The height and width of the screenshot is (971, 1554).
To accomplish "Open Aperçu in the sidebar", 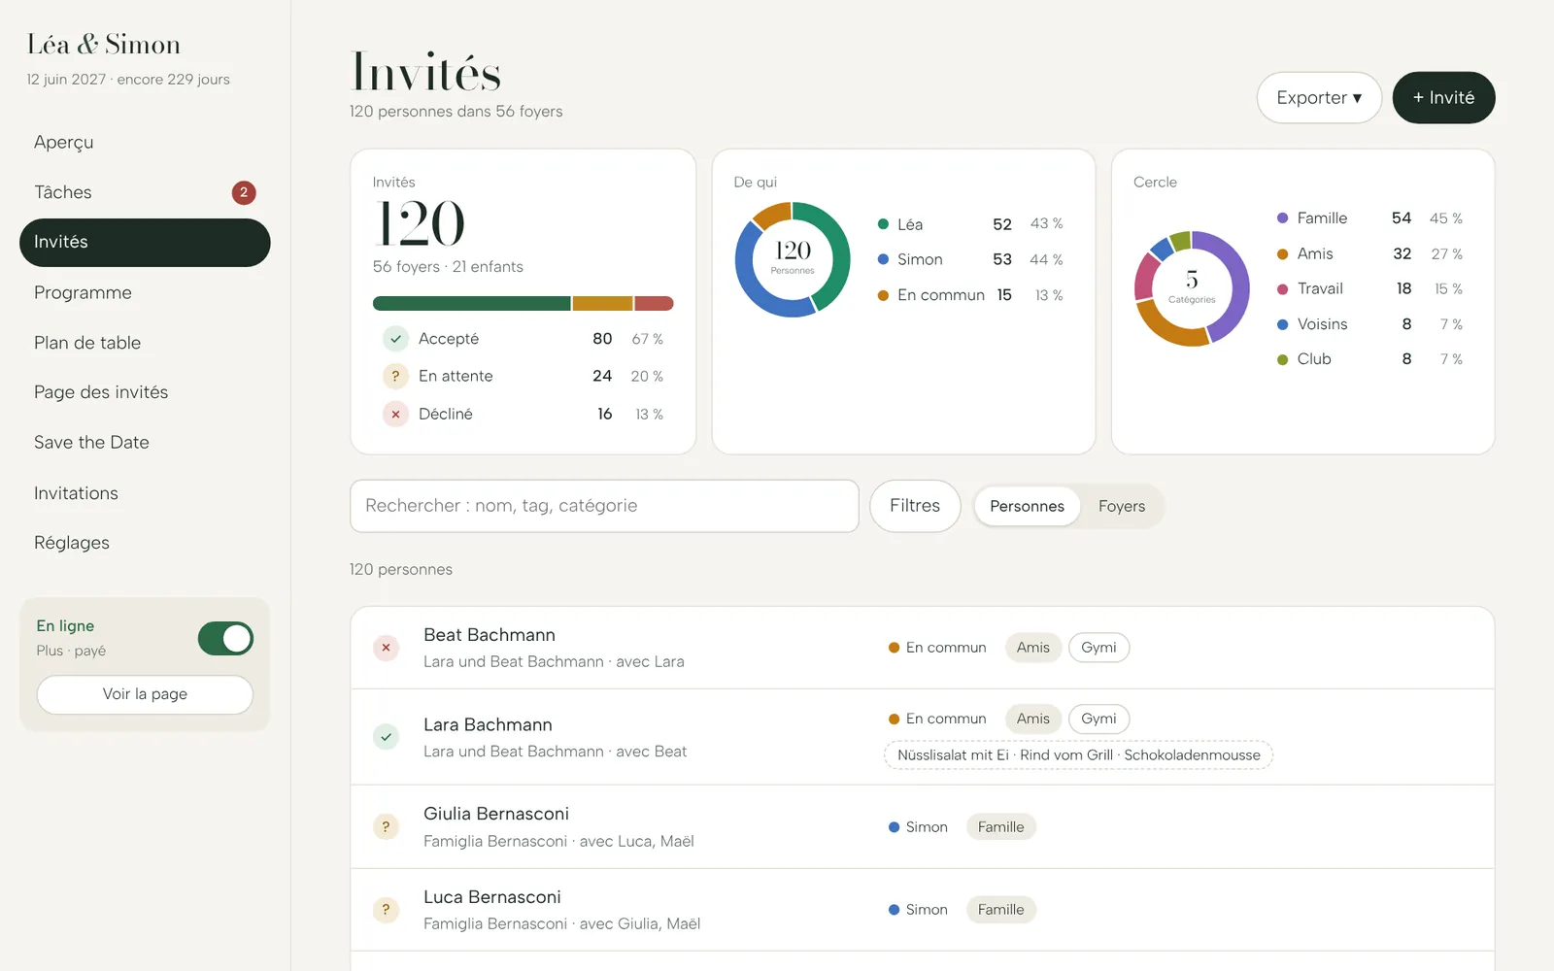I will [x=145, y=142].
